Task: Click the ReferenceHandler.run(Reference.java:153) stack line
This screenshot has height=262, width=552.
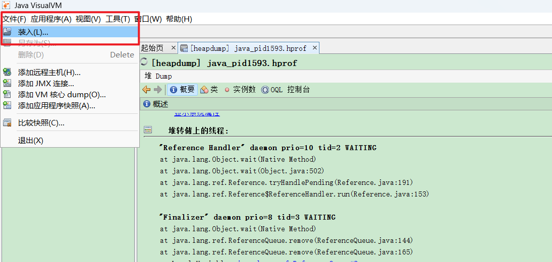Action: click(x=295, y=194)
